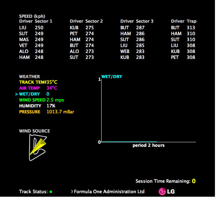Select the TRACK TEMP weather row

pos(38,82)
